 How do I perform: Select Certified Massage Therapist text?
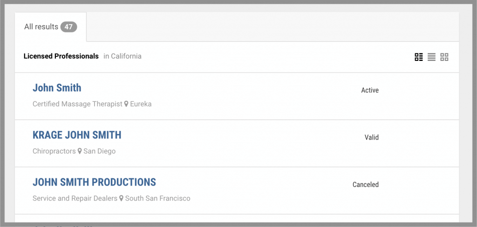point(77,104)
